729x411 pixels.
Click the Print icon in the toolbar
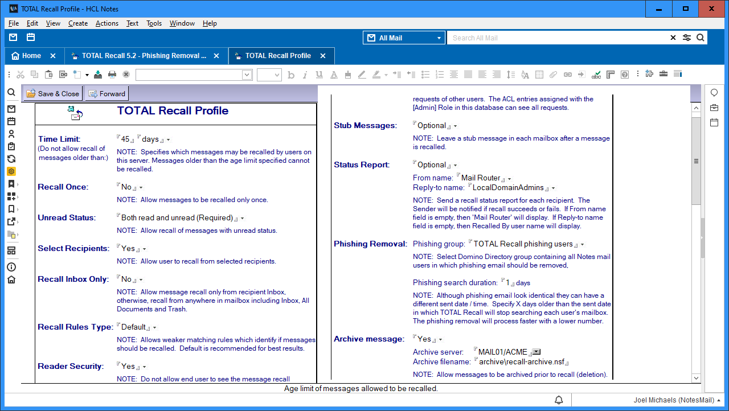(112, 75)
